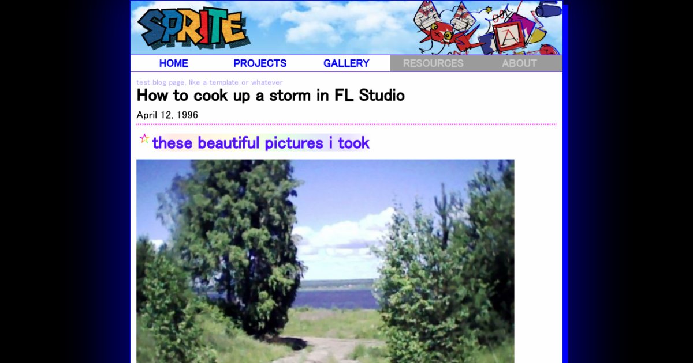Screen dimensions: 693x363
Task: Go to the PROJECTS page
Action: click(260, 63)
